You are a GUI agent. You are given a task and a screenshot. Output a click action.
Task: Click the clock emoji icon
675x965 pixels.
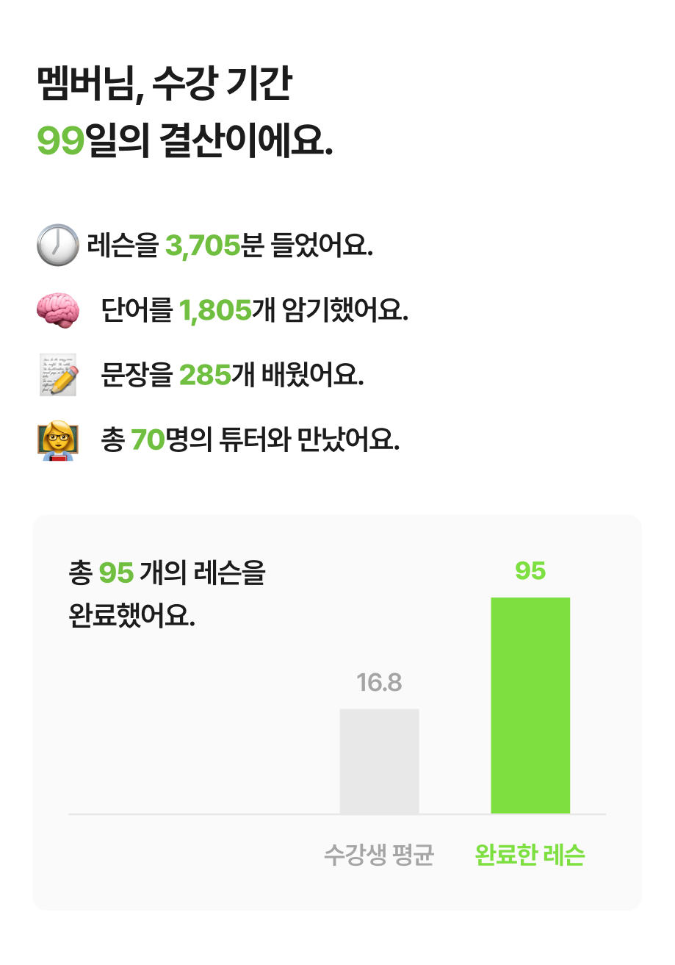pyautogui.click(x=57, y=245)
